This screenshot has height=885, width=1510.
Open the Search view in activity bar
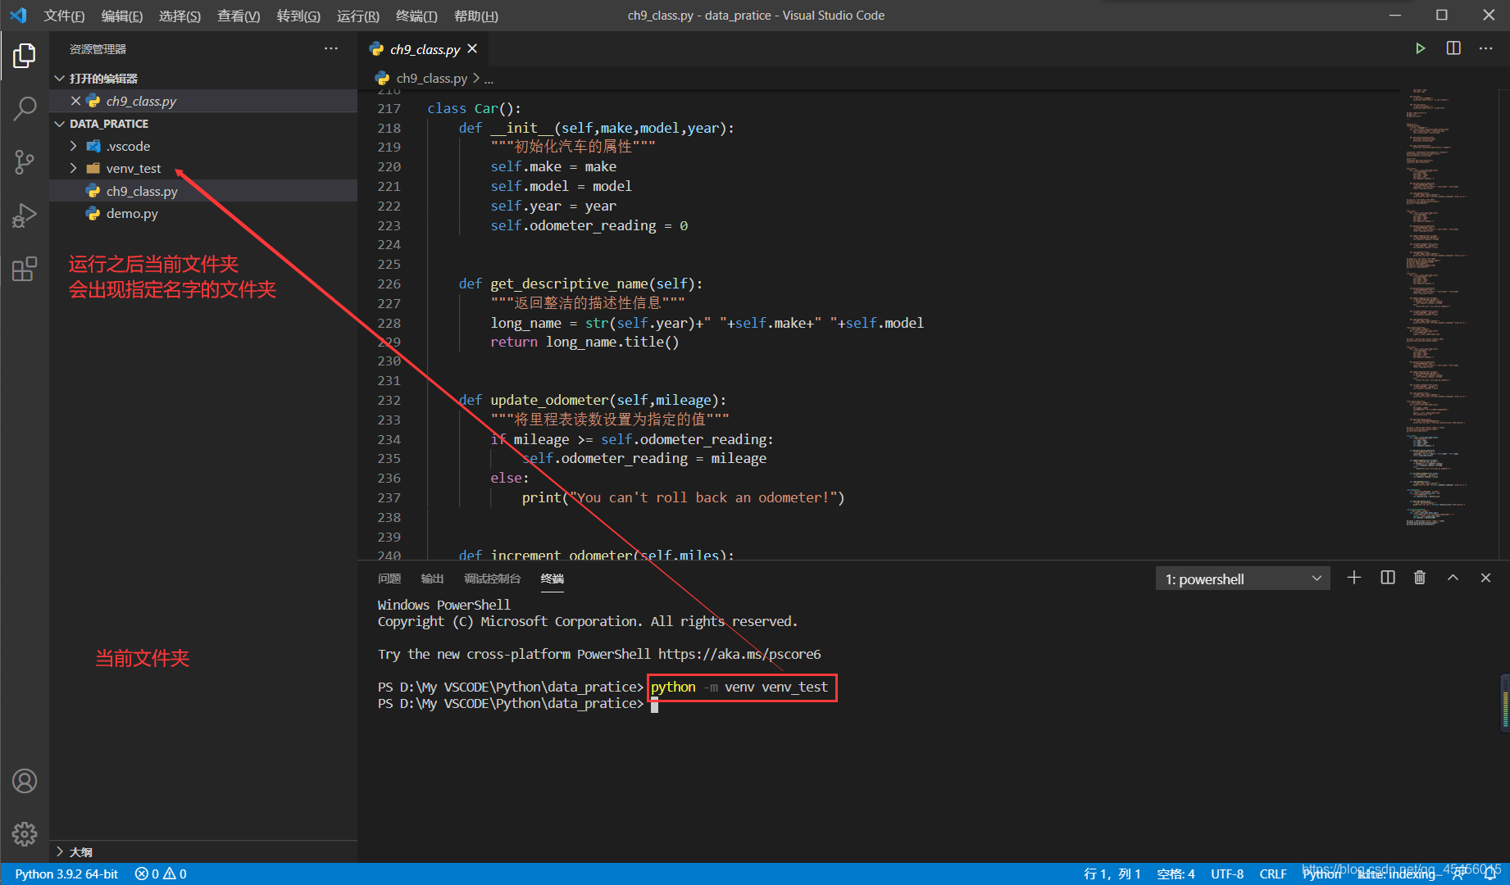tap(25, 108)
